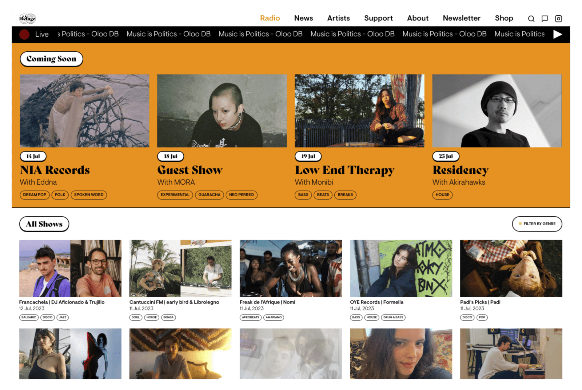The image size is (582, 390).
Task: Select the Breaks genre tag
Action: (x=345, y=195)
